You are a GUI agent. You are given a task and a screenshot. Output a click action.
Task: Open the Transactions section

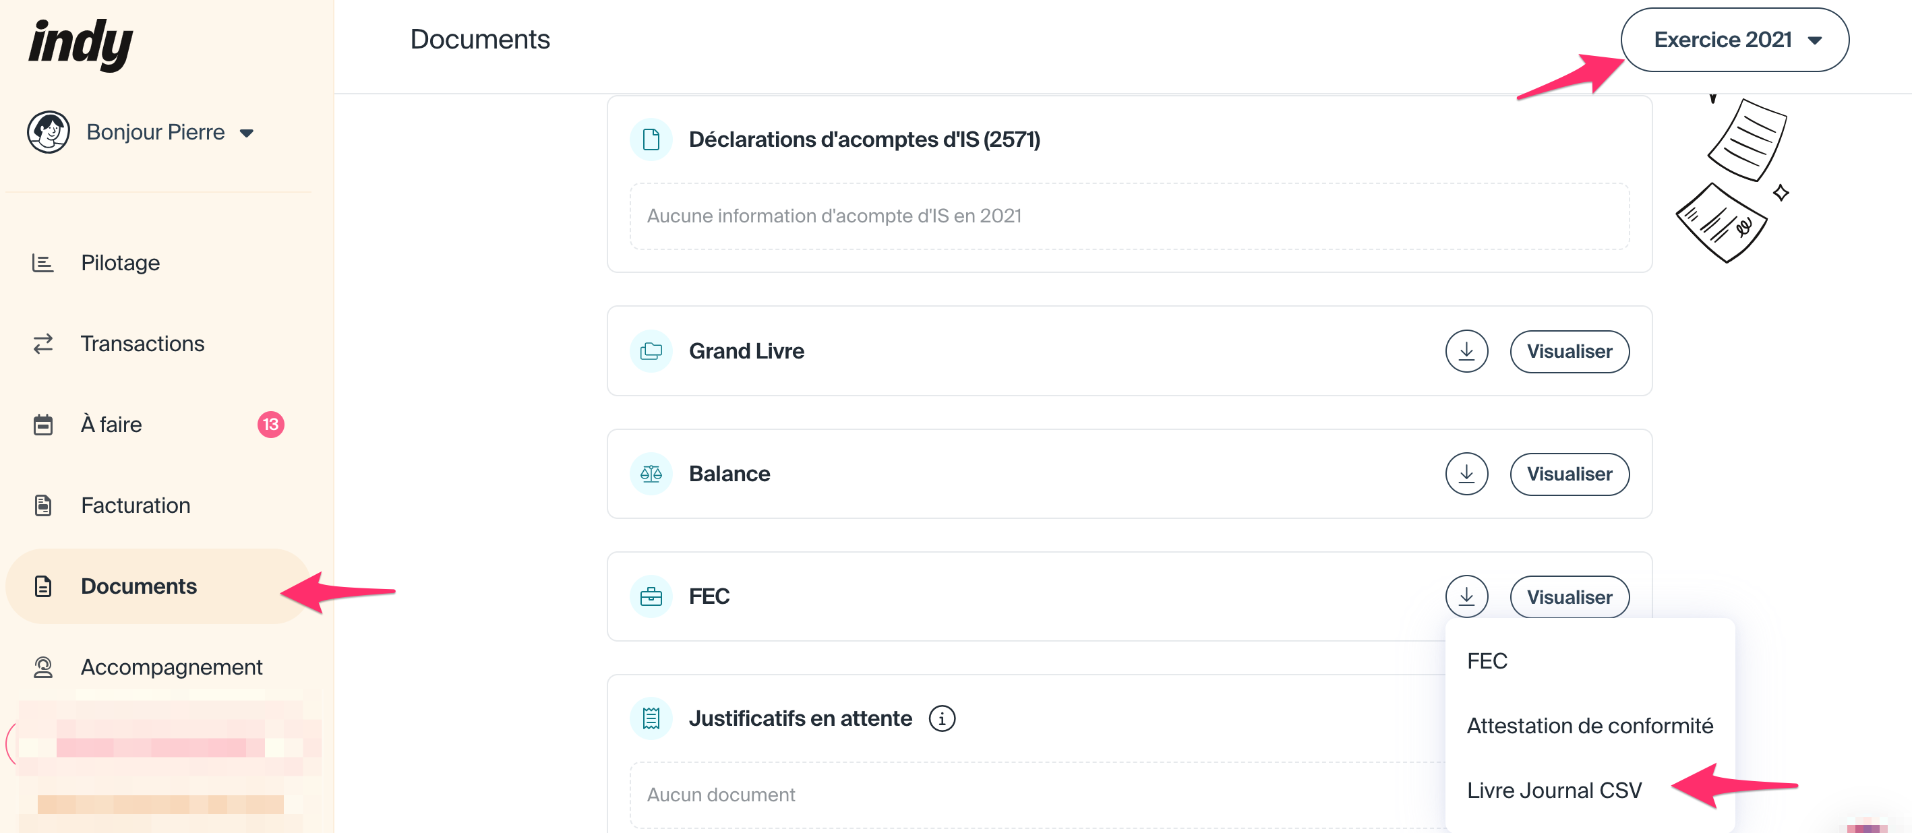[x=142, y=344]
